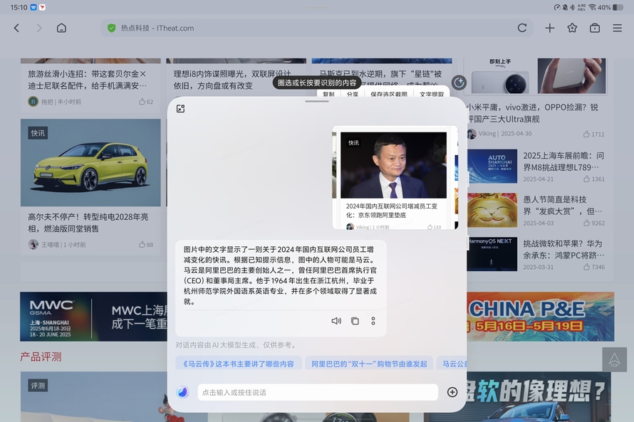The height and width of the screenshot is (422, 634).
Task: Tap the 2025-04-30 date next to Viking
Action: coord(516,134)
